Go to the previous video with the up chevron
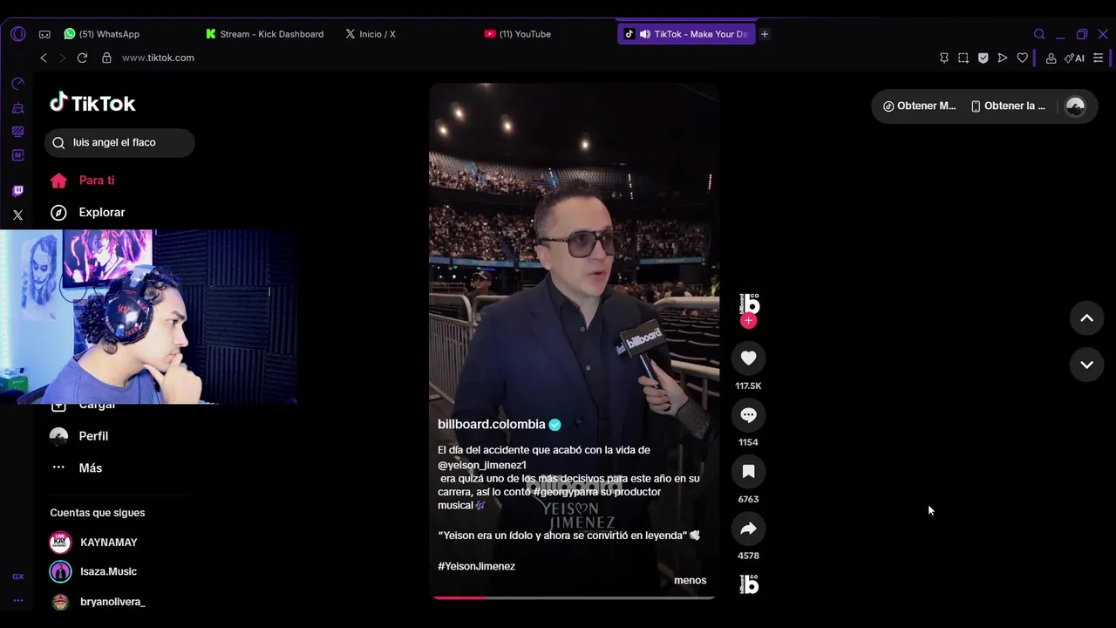1116x628 pixels. 1086,318
